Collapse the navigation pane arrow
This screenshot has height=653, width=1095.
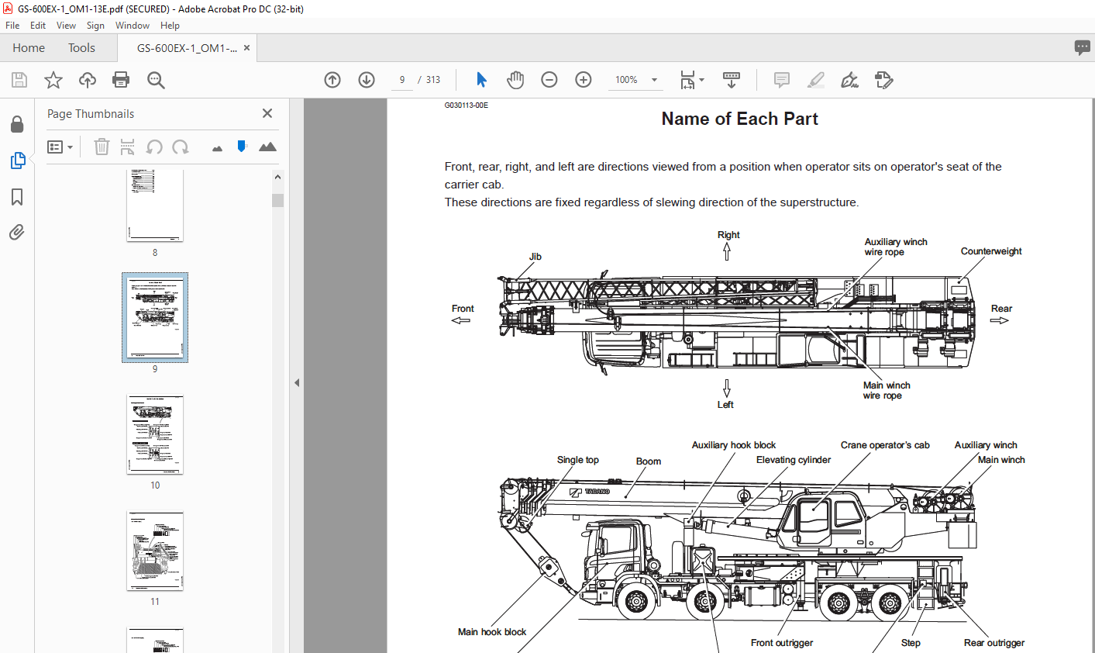[x=297, y=382]
